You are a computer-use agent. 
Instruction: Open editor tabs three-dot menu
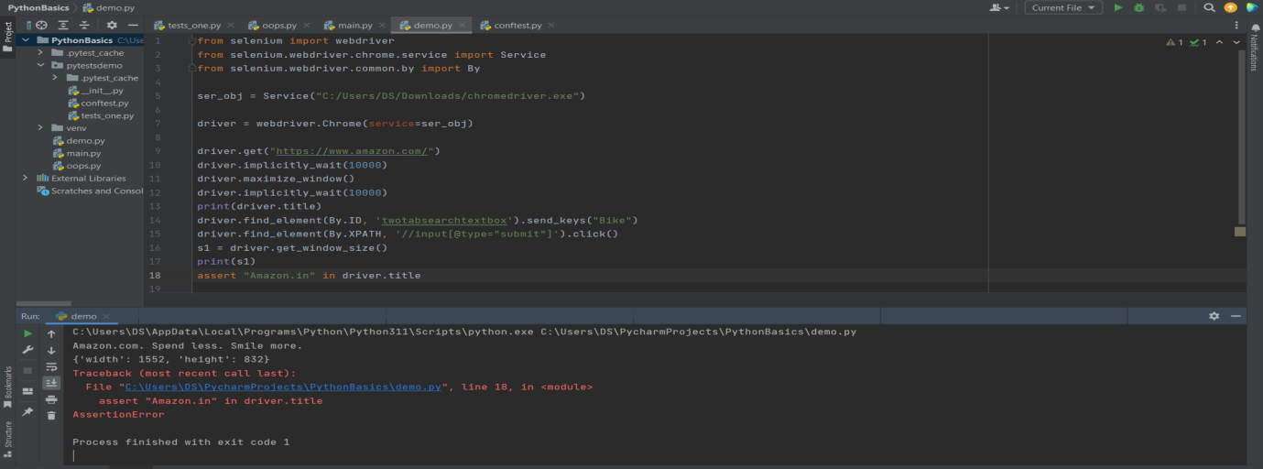click(x=1236, y=26)
